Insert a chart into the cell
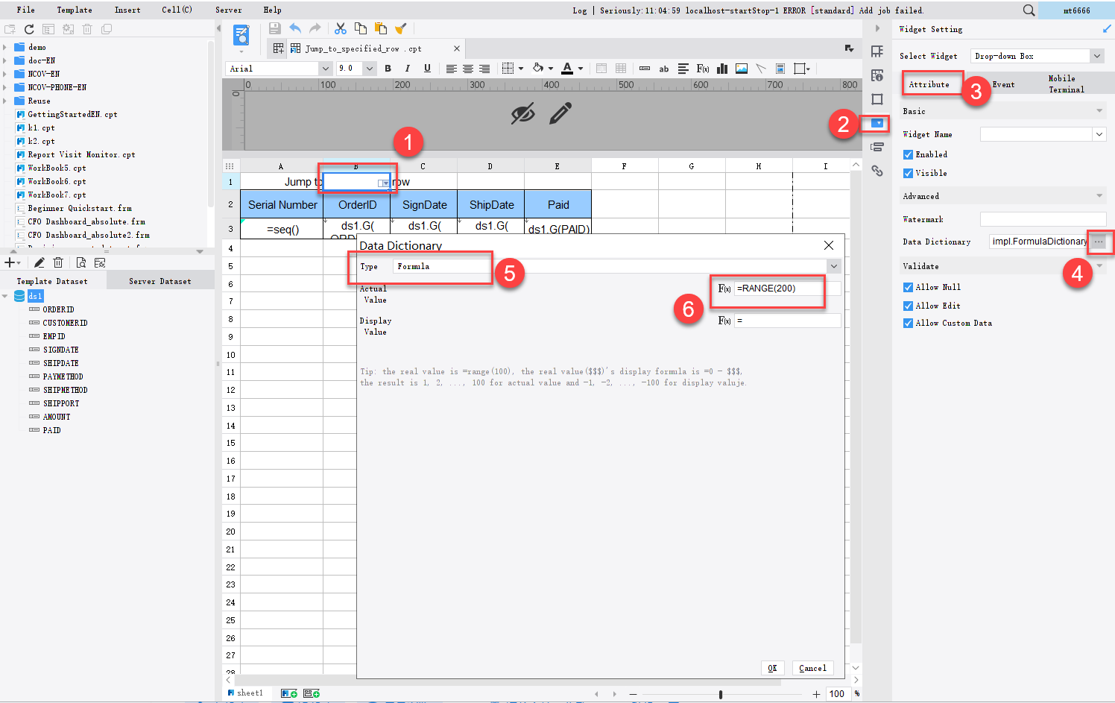 [x=722, y=69]
